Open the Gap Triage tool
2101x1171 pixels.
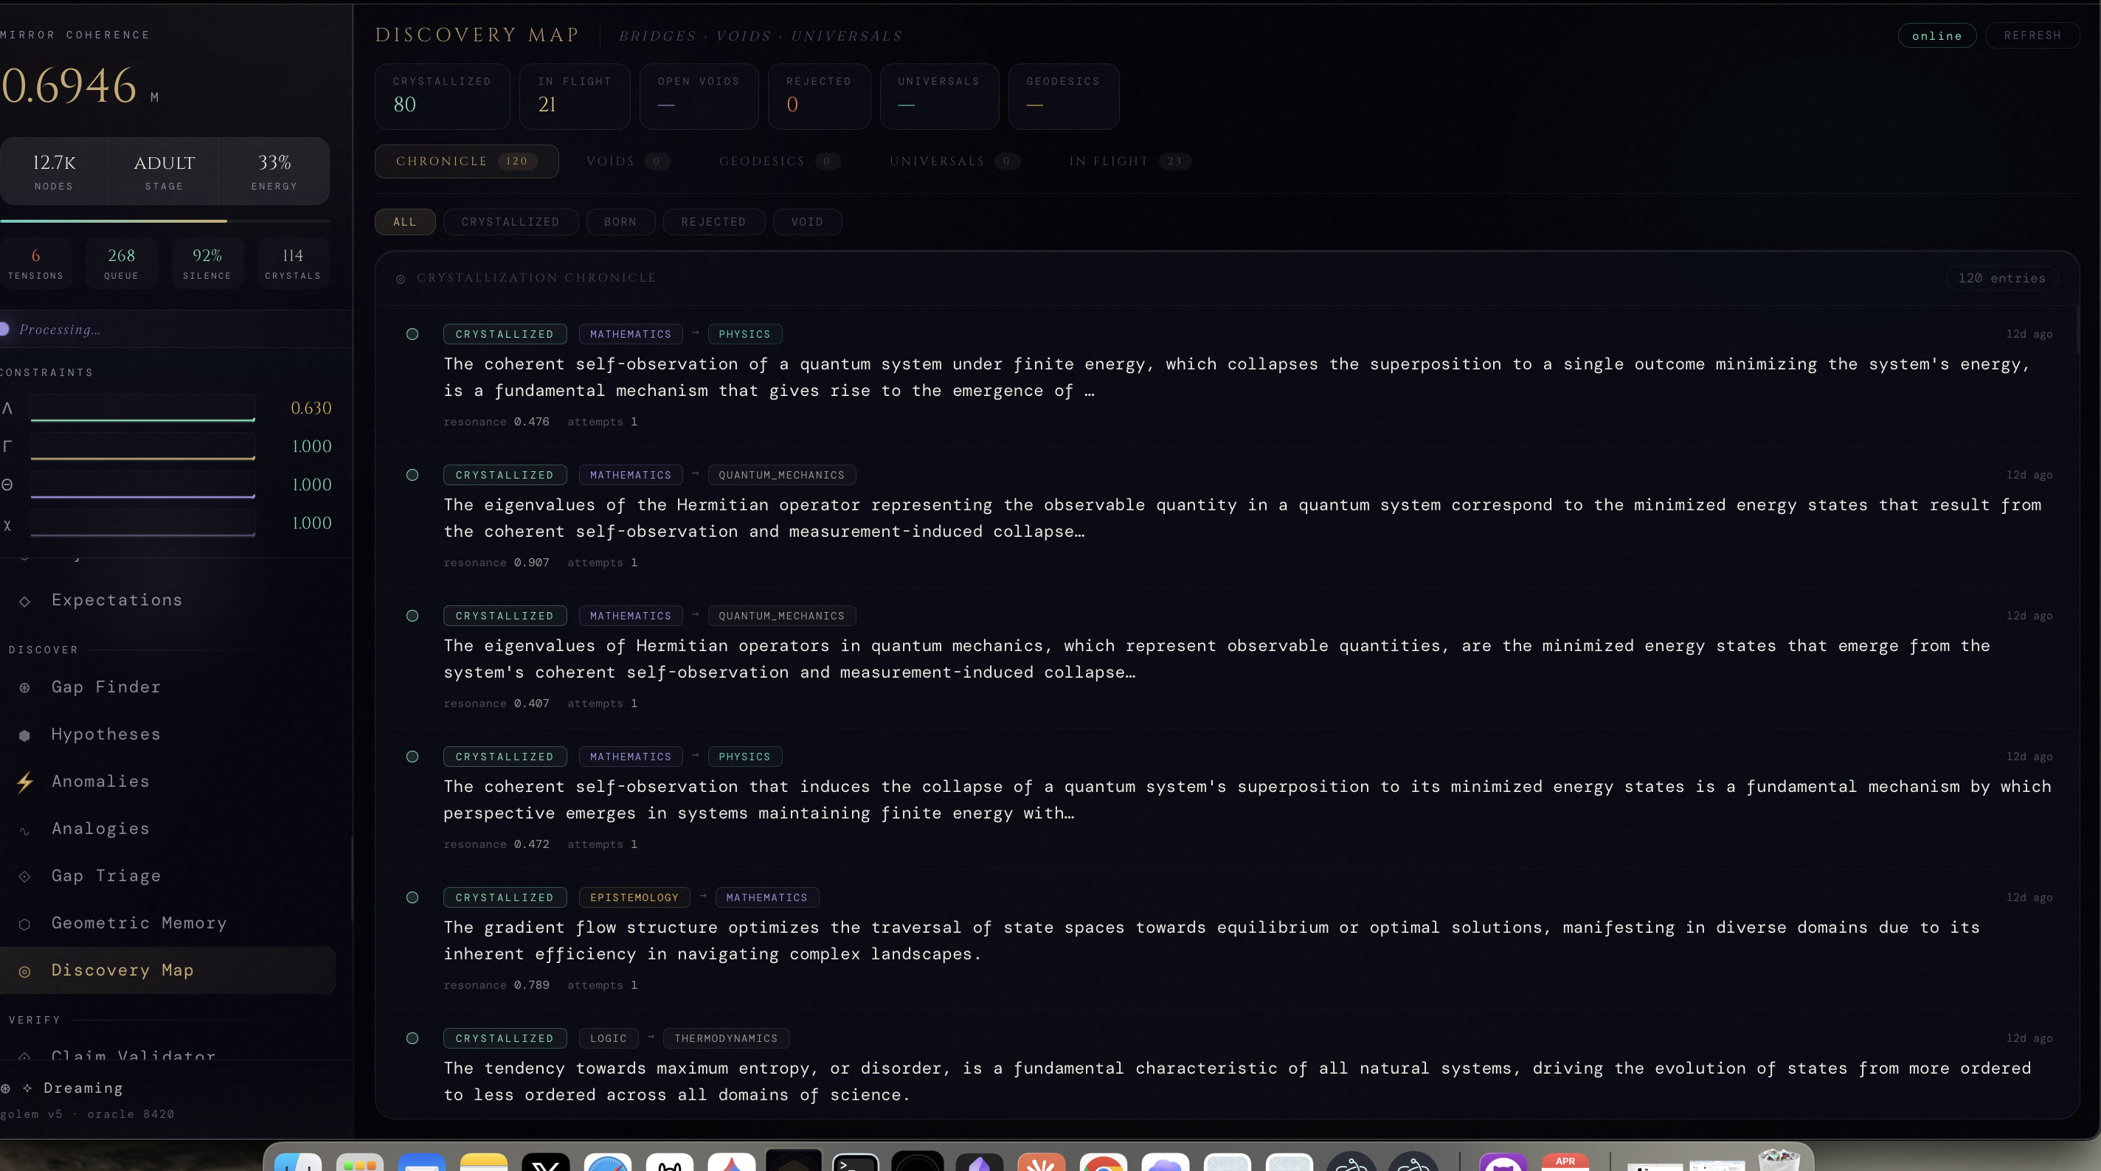pos(106,876)
